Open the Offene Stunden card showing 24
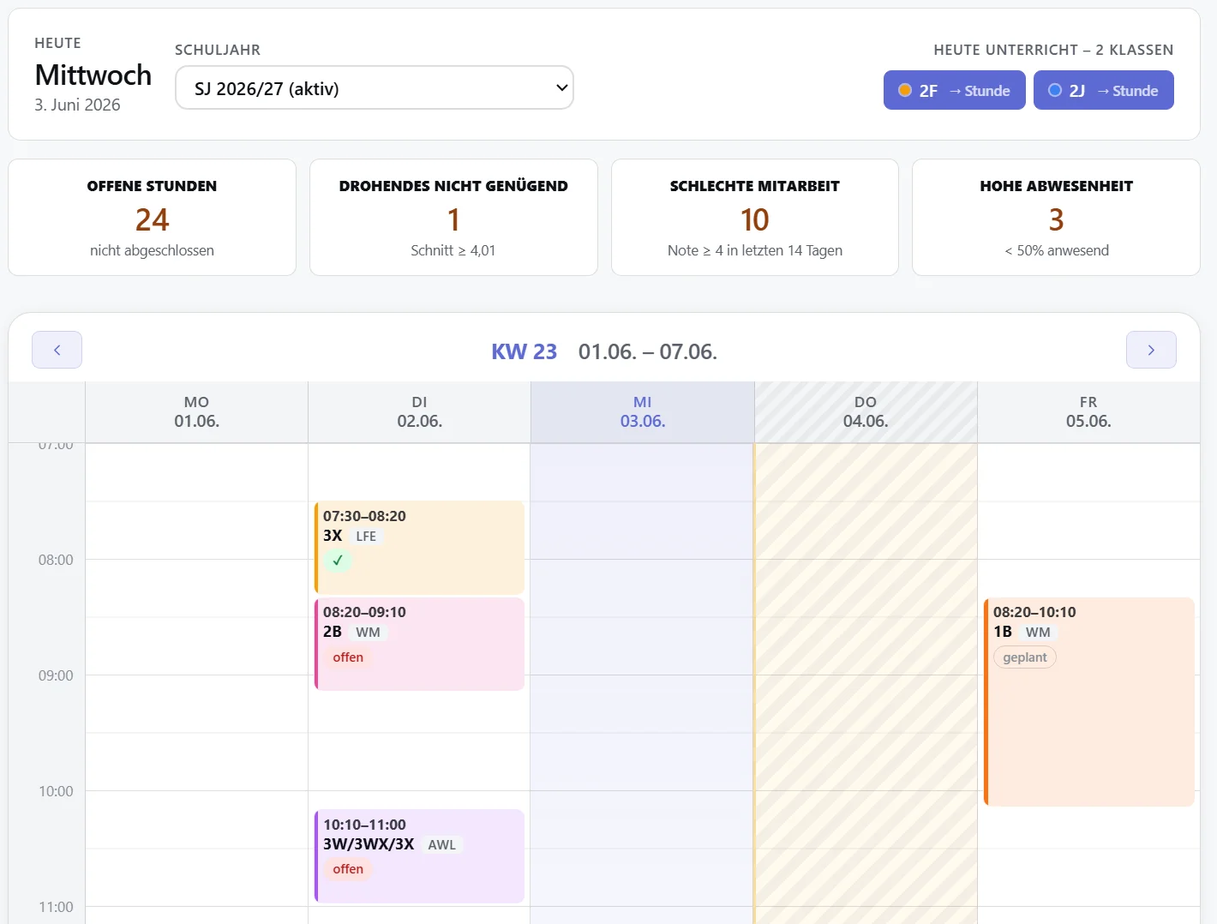Image resolution: width=1217 pixels, height=924 pixels. point(153,218)
